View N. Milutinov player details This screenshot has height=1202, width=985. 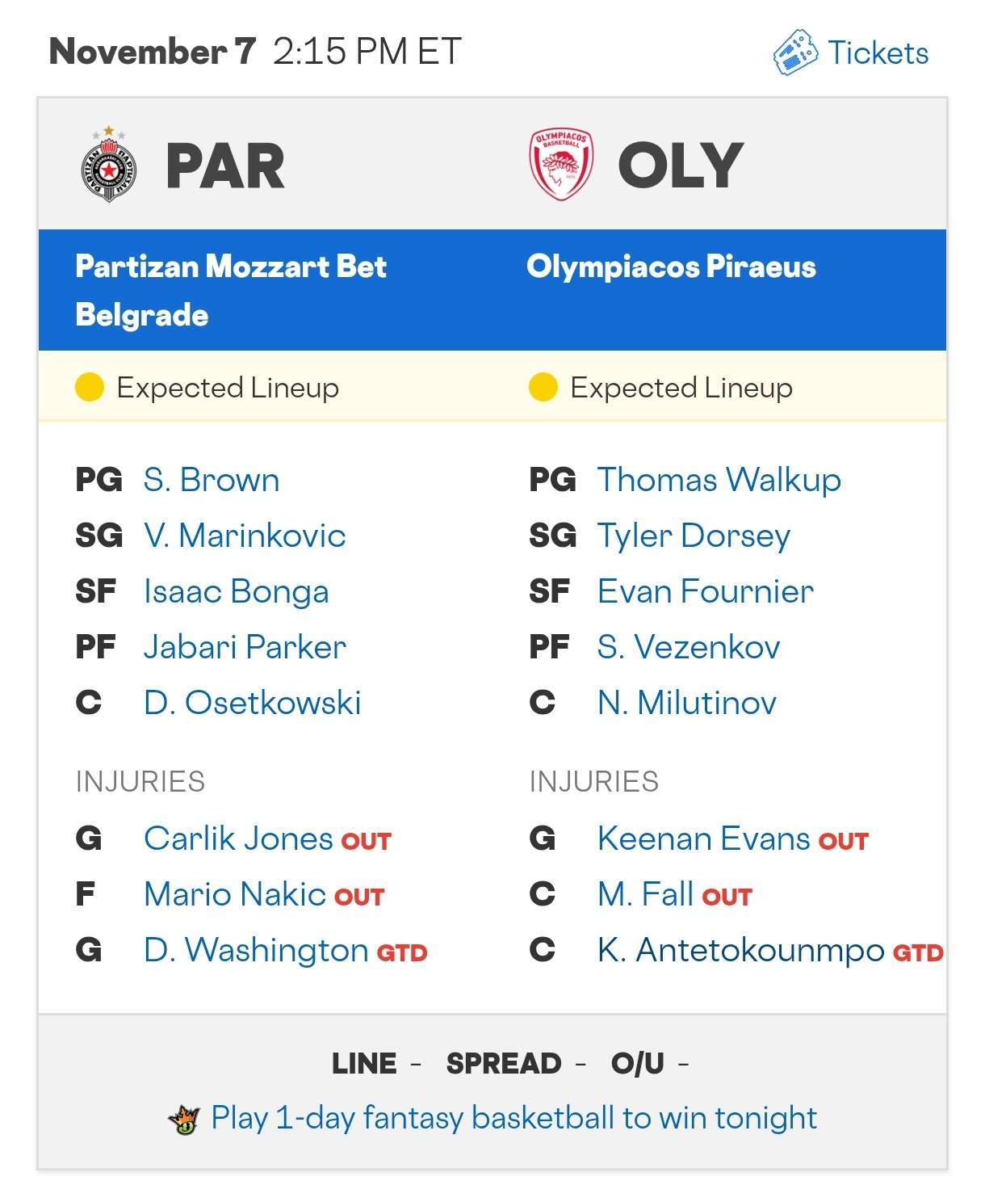point(686,703)
